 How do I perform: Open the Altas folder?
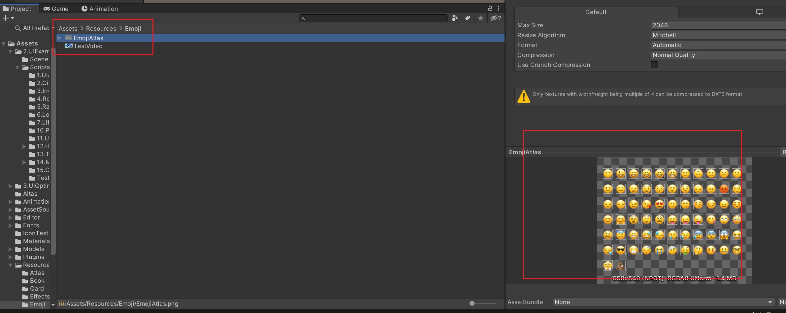click(x=26, y=194)
